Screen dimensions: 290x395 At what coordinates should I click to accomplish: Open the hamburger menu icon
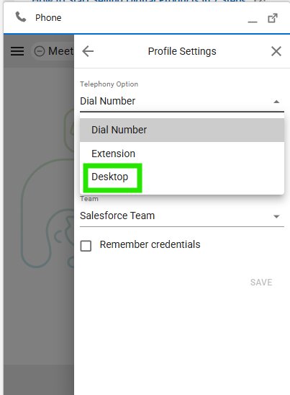coord(17,51)
